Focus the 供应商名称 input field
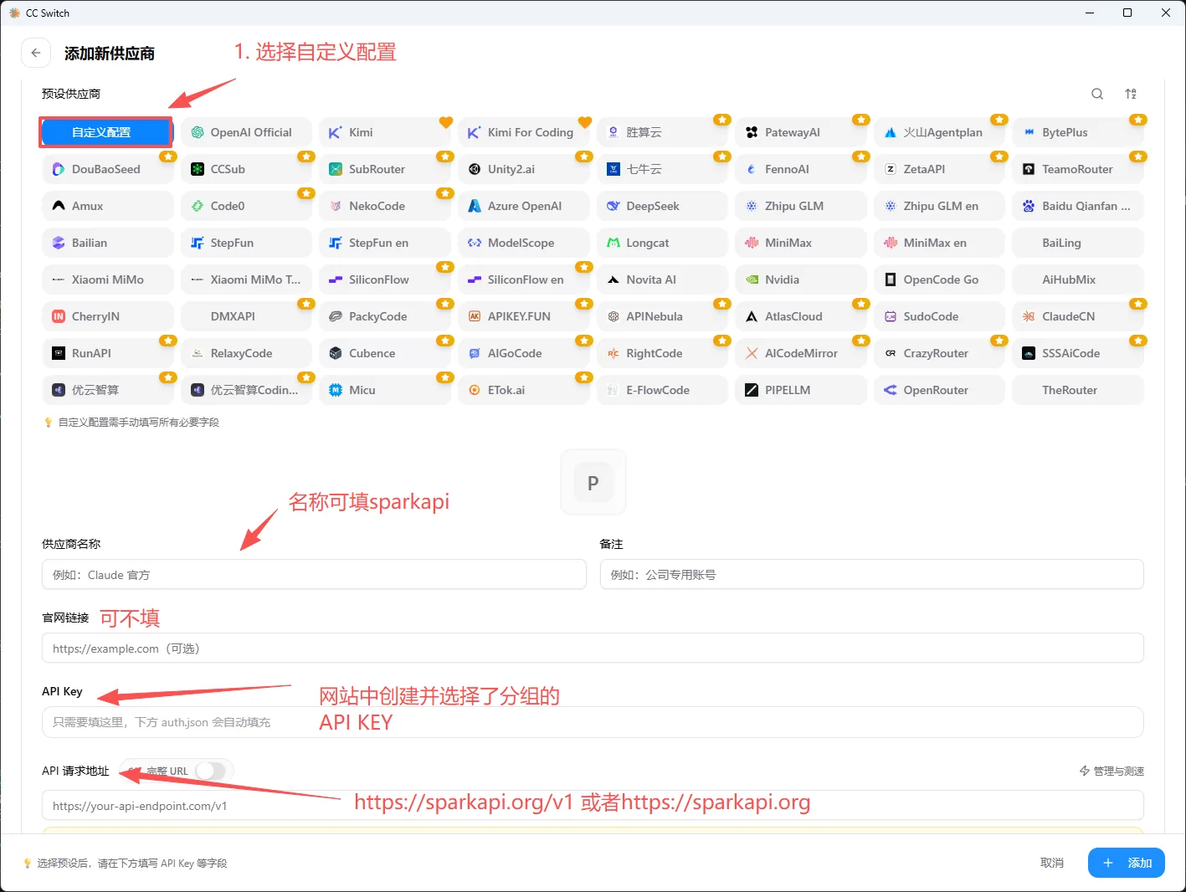The width and height of the screenshot is (1186, 892). coord(314,575)
